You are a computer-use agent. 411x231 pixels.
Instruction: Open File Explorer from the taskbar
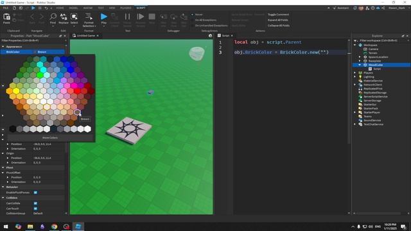30,227
